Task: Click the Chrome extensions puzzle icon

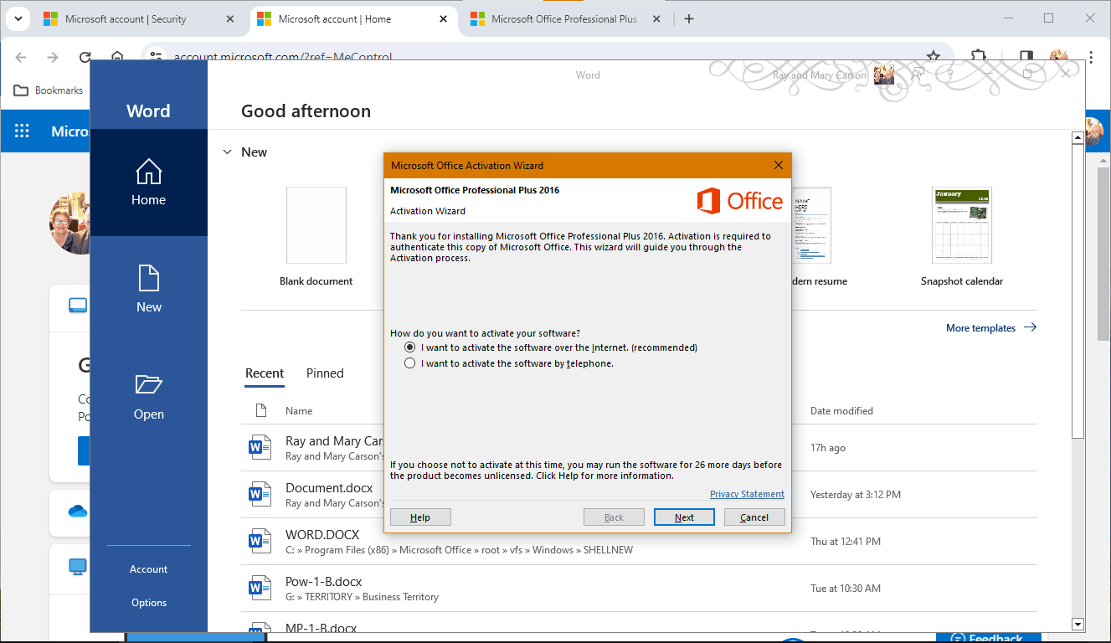Action: pos(978,57)
